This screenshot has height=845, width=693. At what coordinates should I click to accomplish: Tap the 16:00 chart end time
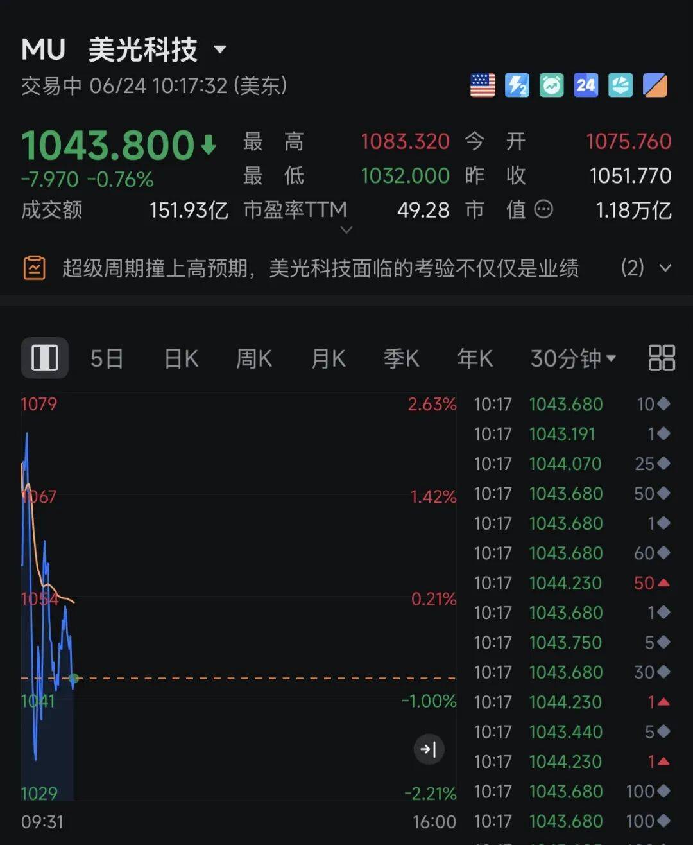click(x=434, y=822)
